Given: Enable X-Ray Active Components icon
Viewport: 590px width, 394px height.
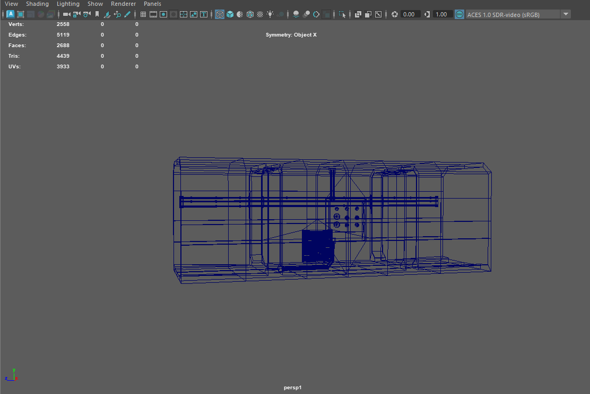Looking at the screenshot, I should tap(368, 14).
